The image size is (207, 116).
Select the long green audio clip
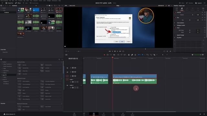(x=135, y=81)
